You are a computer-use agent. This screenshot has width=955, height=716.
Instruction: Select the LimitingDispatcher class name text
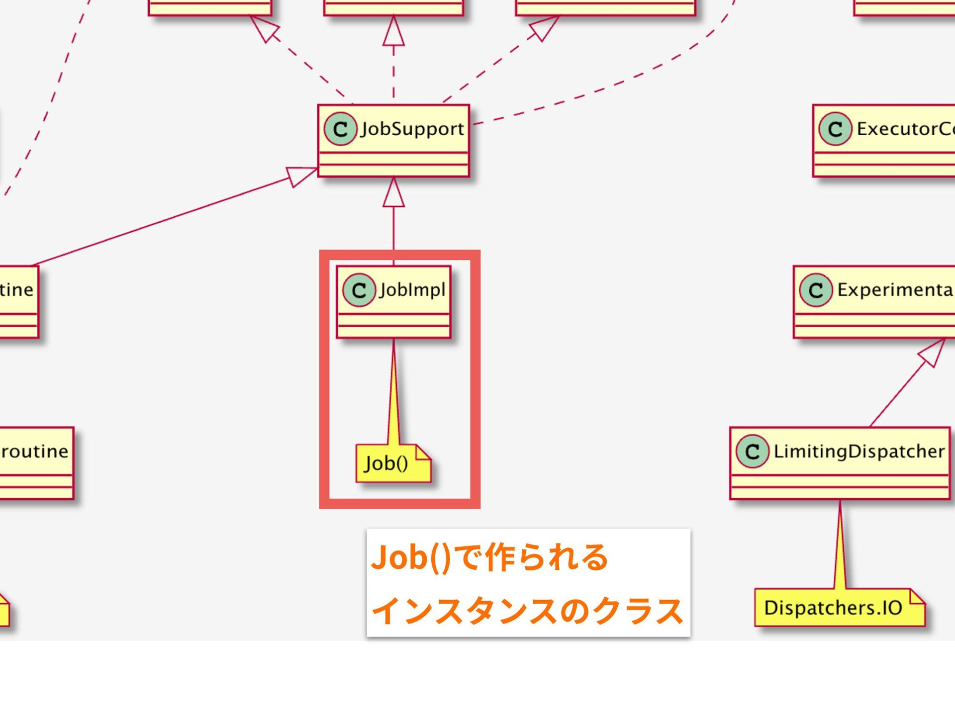pyautogui.click(x=859, y=451)
